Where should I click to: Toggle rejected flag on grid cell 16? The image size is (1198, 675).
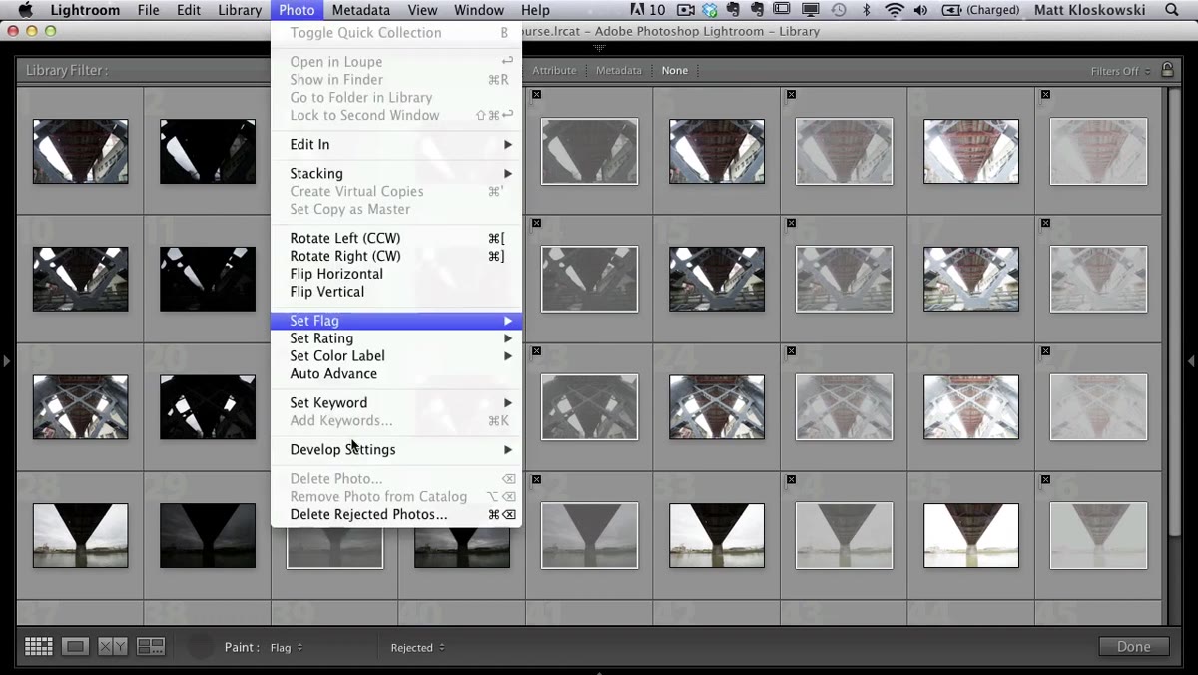(x=791, y=223)
